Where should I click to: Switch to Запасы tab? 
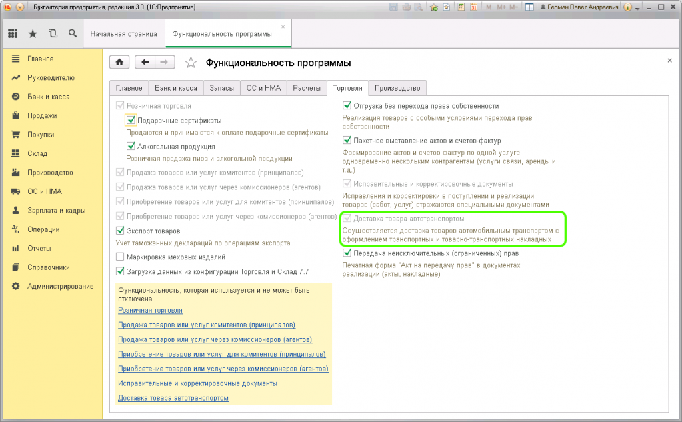221,88
